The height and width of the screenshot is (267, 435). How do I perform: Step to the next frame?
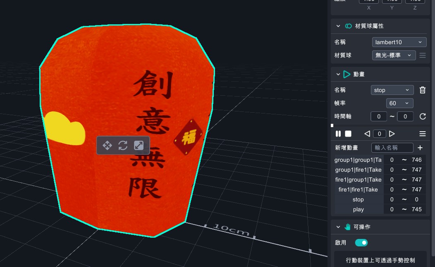click(392, 134)
